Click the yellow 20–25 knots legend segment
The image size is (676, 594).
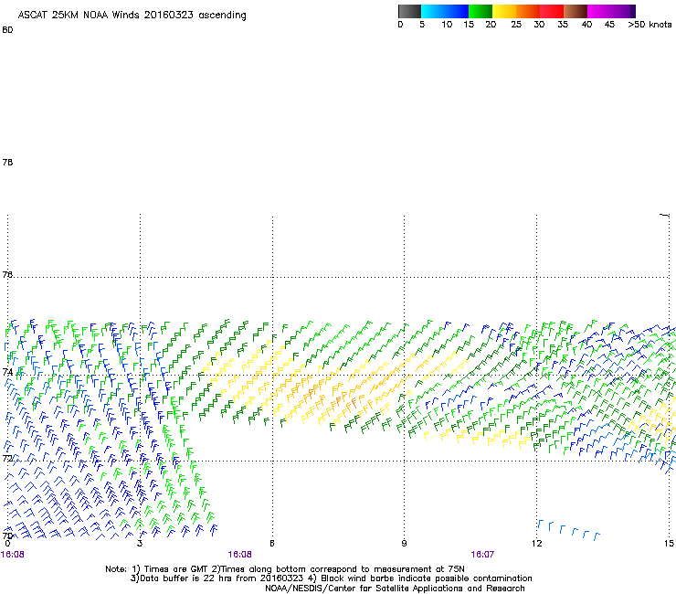[x=504, y=11]
